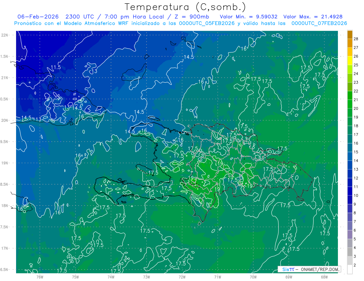Click the '6.5N' latitude label
This screenshot has height=281, width=364.
click(x=5, y=269)
